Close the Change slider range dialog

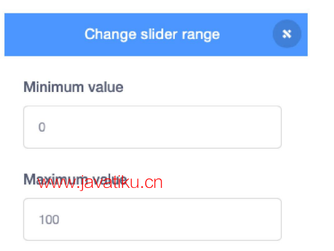coord(287,34)
